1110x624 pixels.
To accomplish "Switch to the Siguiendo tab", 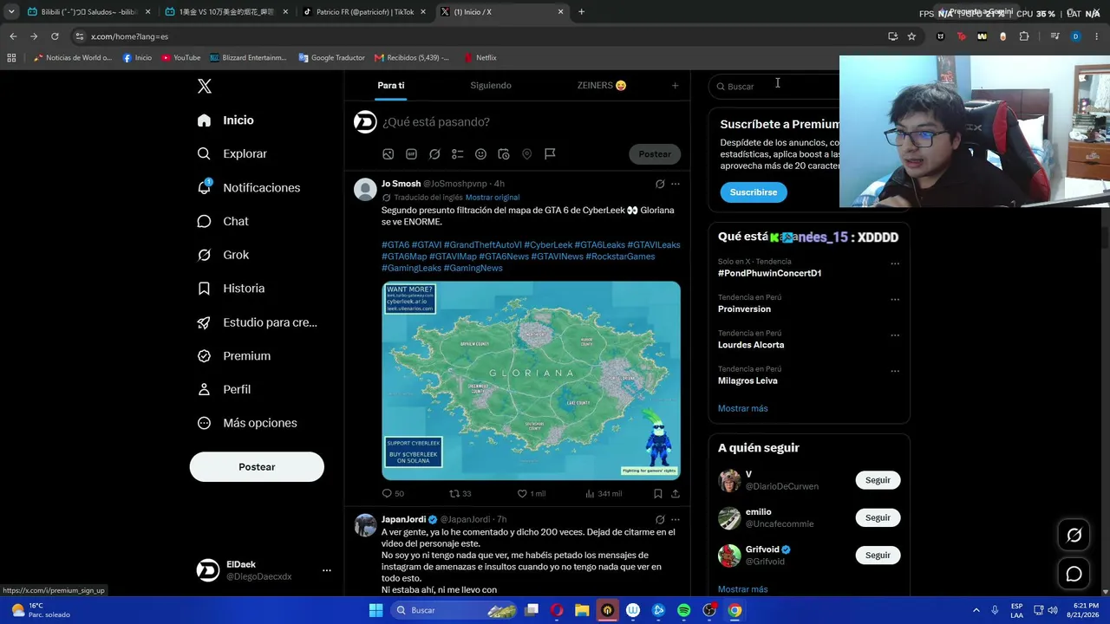I will (x=491, y=85).
